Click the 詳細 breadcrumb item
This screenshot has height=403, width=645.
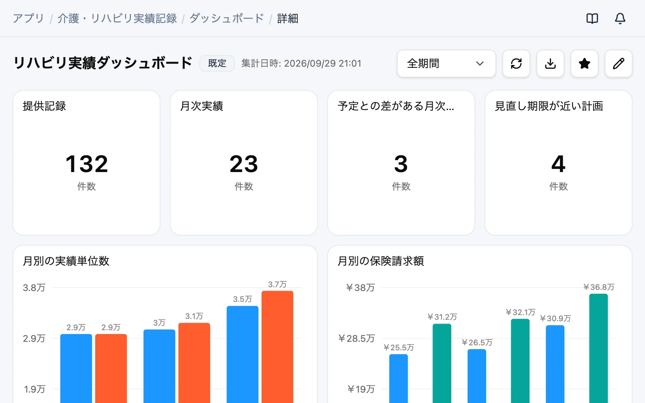[288, 18]
